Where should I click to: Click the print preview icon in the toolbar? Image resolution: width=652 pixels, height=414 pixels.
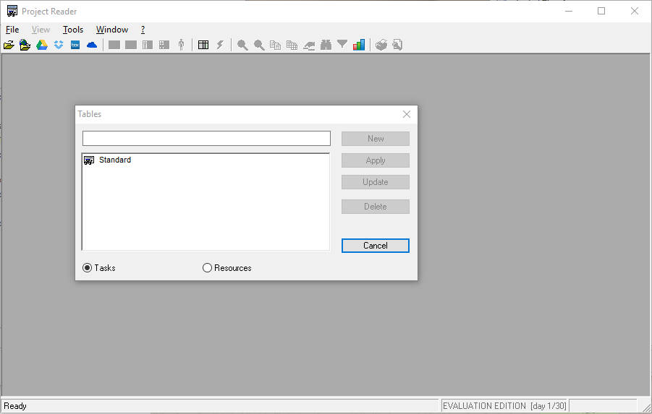[x=397, y=45]
